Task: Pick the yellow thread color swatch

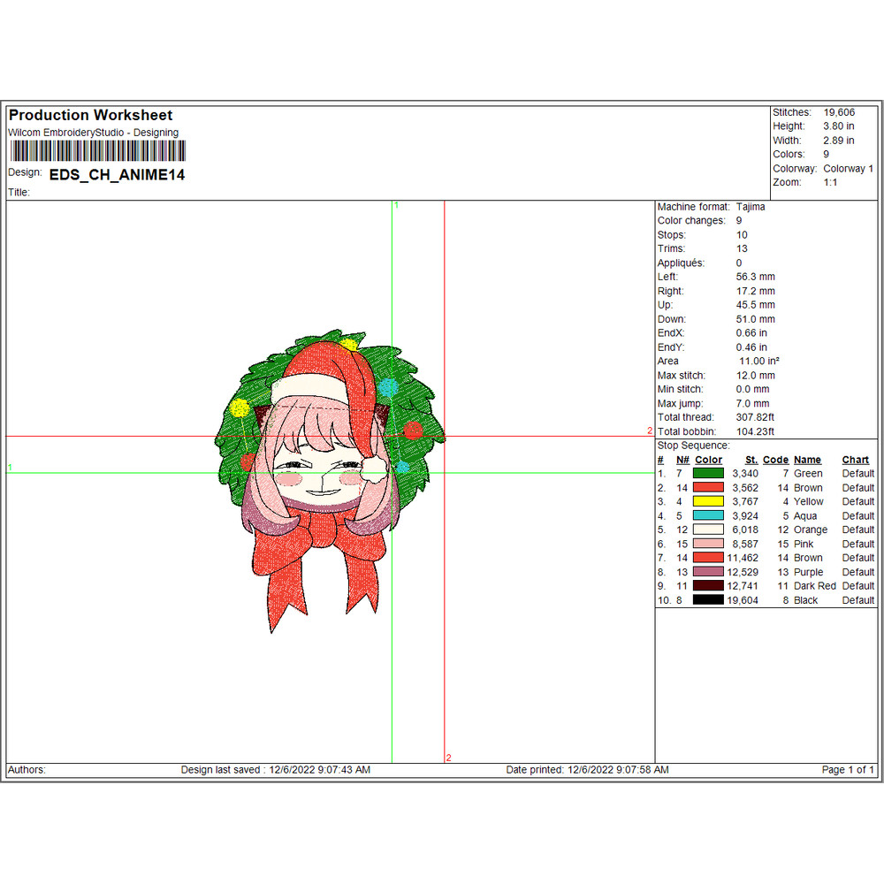Action: pos(708,502)
